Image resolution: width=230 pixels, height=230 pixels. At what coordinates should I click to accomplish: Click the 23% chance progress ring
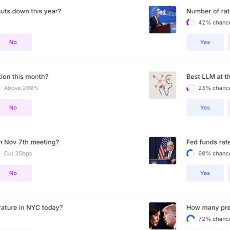pos(191,88)
